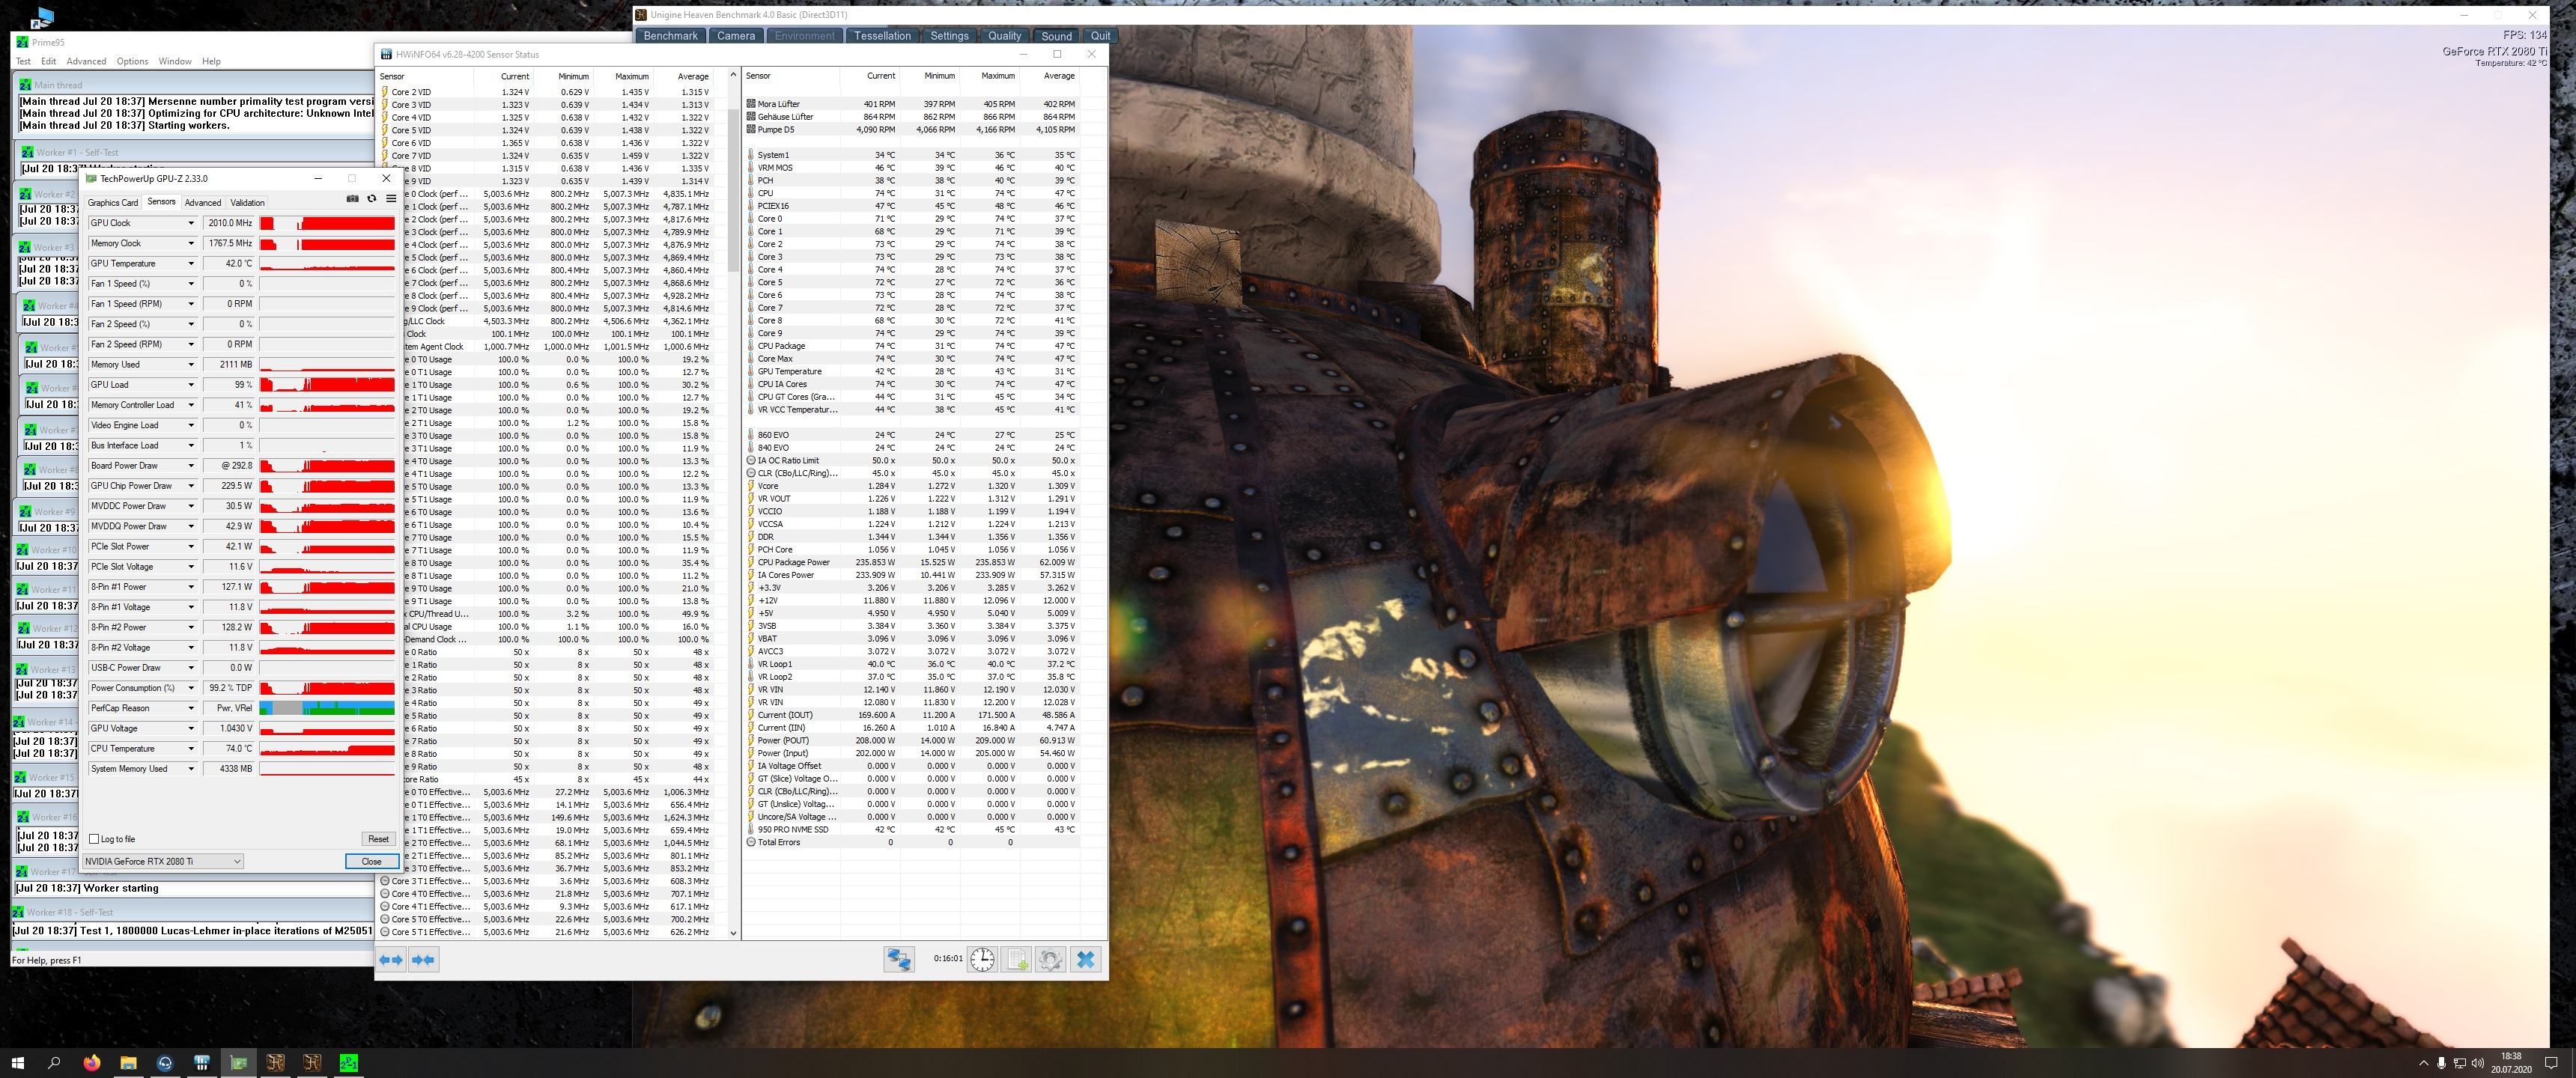
Task: Open Board Power Draw sensor dropdown
Action: click(x=191, y=466)
